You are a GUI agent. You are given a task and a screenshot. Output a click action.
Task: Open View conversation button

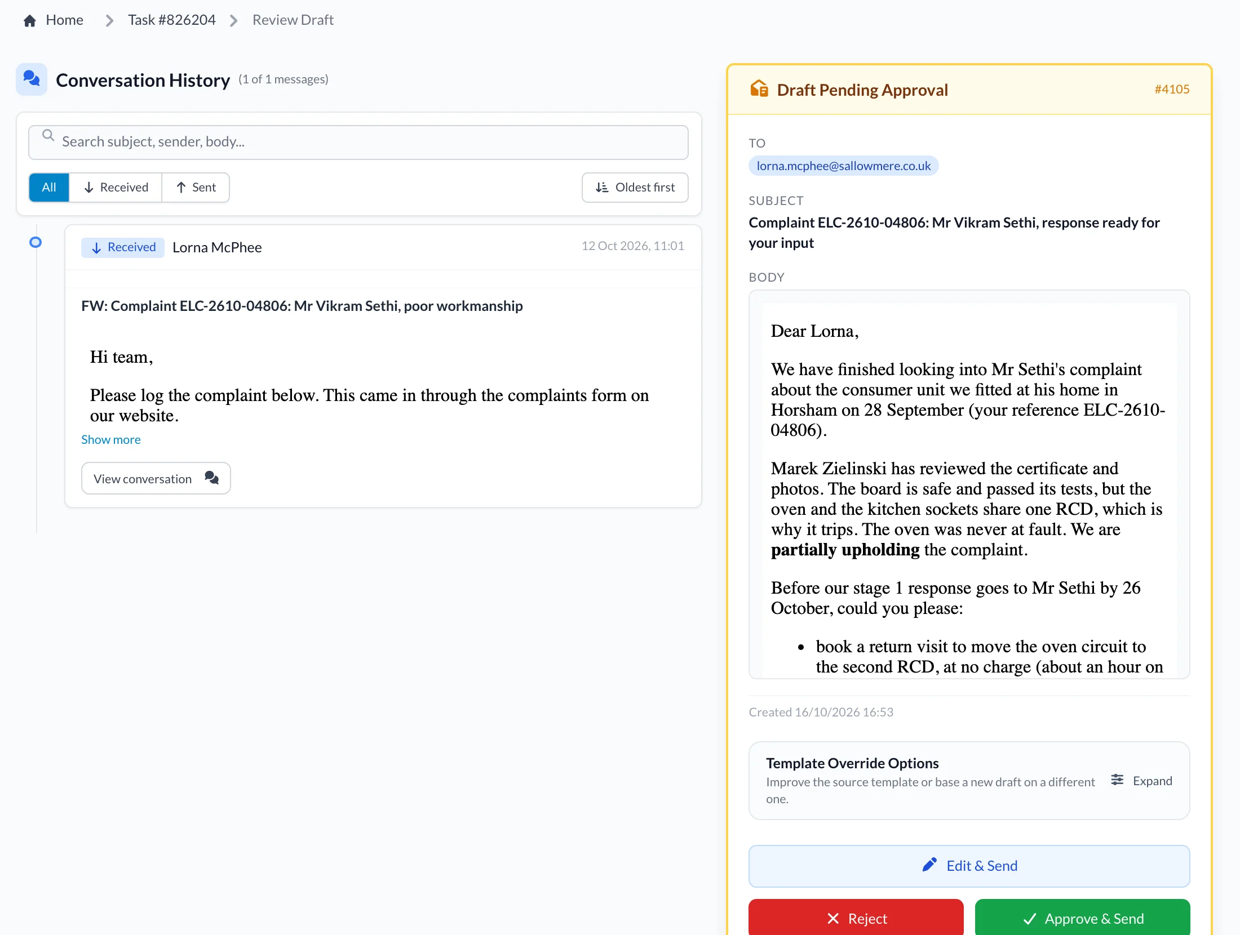pos(156,478)
